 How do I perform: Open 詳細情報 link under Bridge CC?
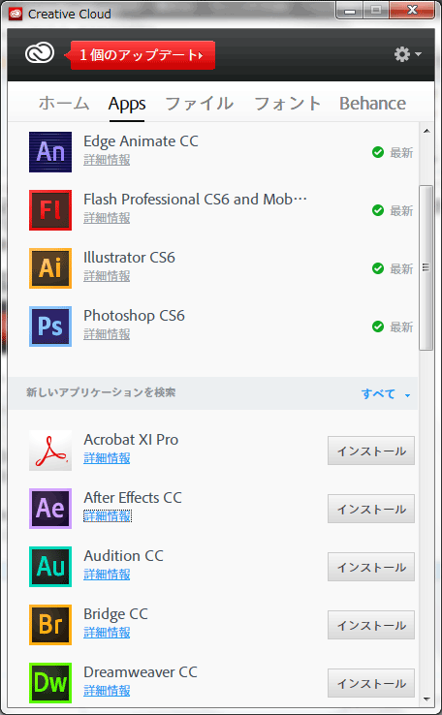point(107,633)
